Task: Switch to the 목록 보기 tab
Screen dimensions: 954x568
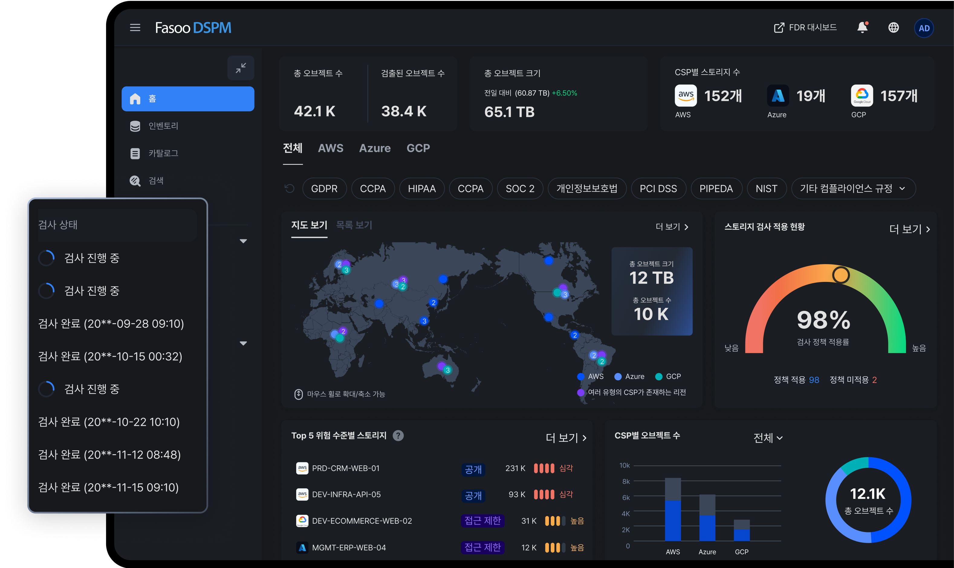Action: [354, 225]
